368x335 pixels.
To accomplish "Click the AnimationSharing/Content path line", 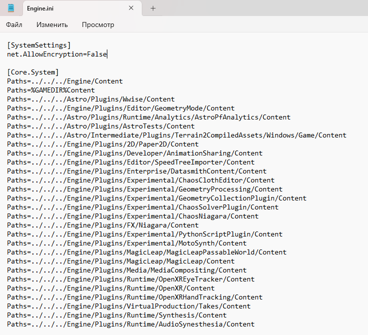I will (x=135, y=153).
